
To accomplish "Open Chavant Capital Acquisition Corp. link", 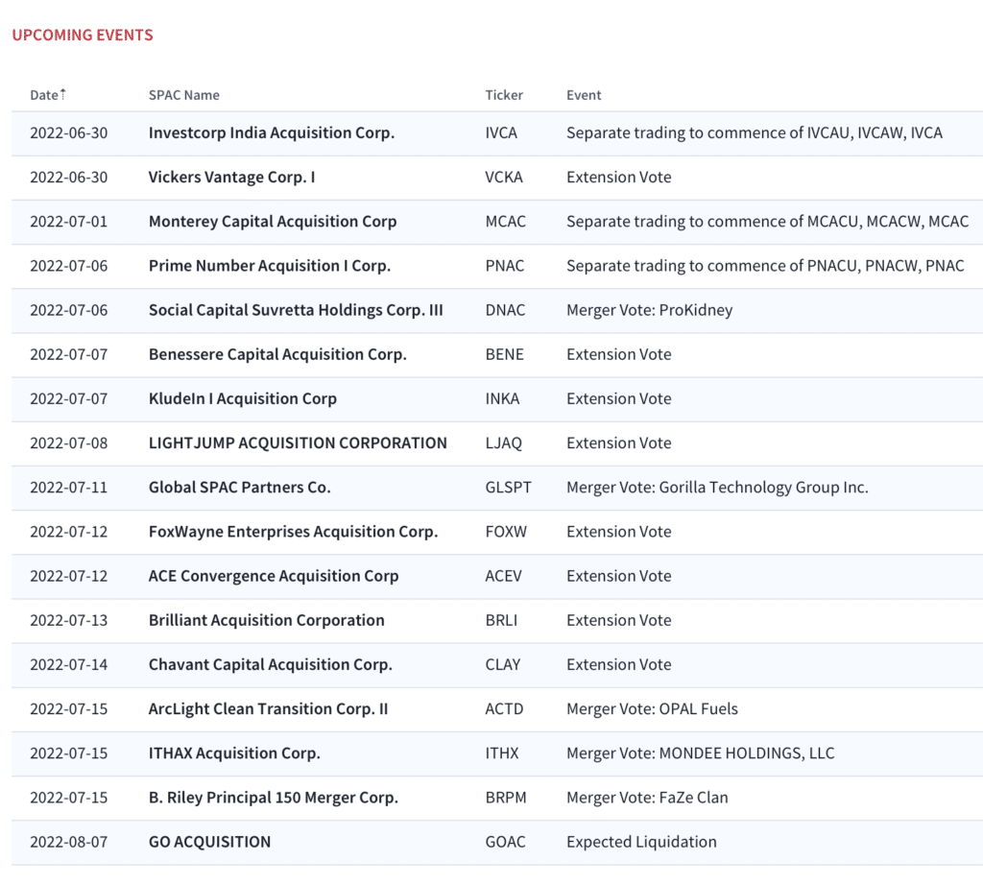I will tap(270, 664).
